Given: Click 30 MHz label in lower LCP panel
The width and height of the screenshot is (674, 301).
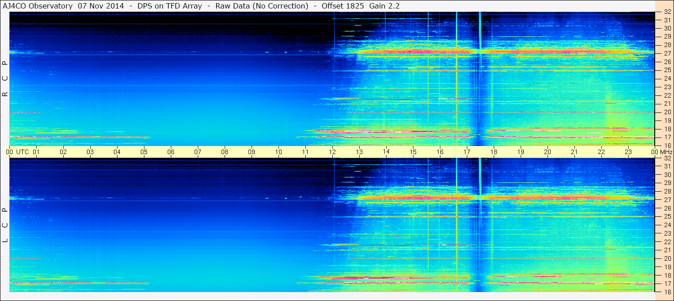Looking at the screenshot, I should tap(667, 175).
